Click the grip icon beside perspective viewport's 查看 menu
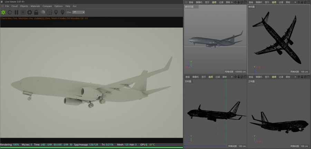The width and height of the screenshot is (311, 149). point(186,2)
